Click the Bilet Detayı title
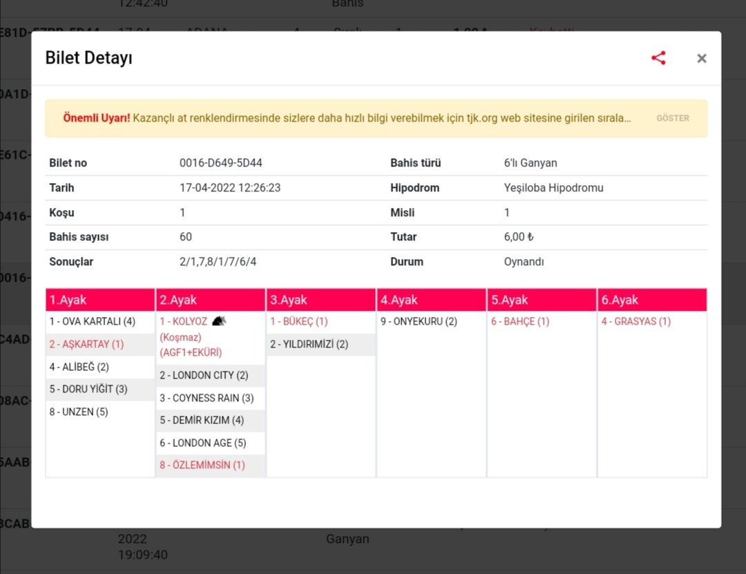This screenshot has width=746, height=574. 89,58
